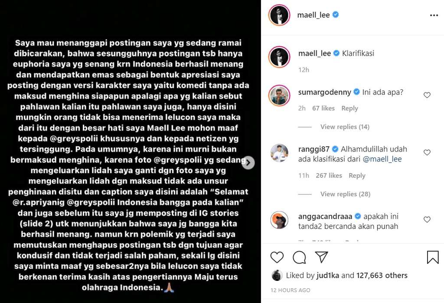Expand View replies (14)

[345, 127]
